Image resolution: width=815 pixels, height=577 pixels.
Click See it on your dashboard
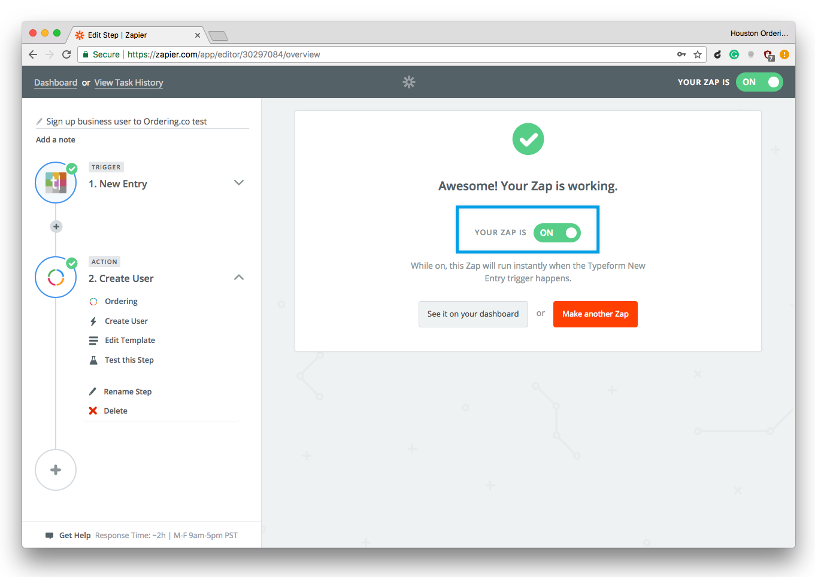[x=473, y=314]
